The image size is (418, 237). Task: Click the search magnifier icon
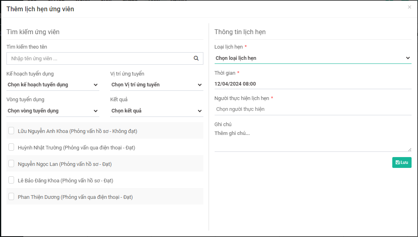coord(196,58)
